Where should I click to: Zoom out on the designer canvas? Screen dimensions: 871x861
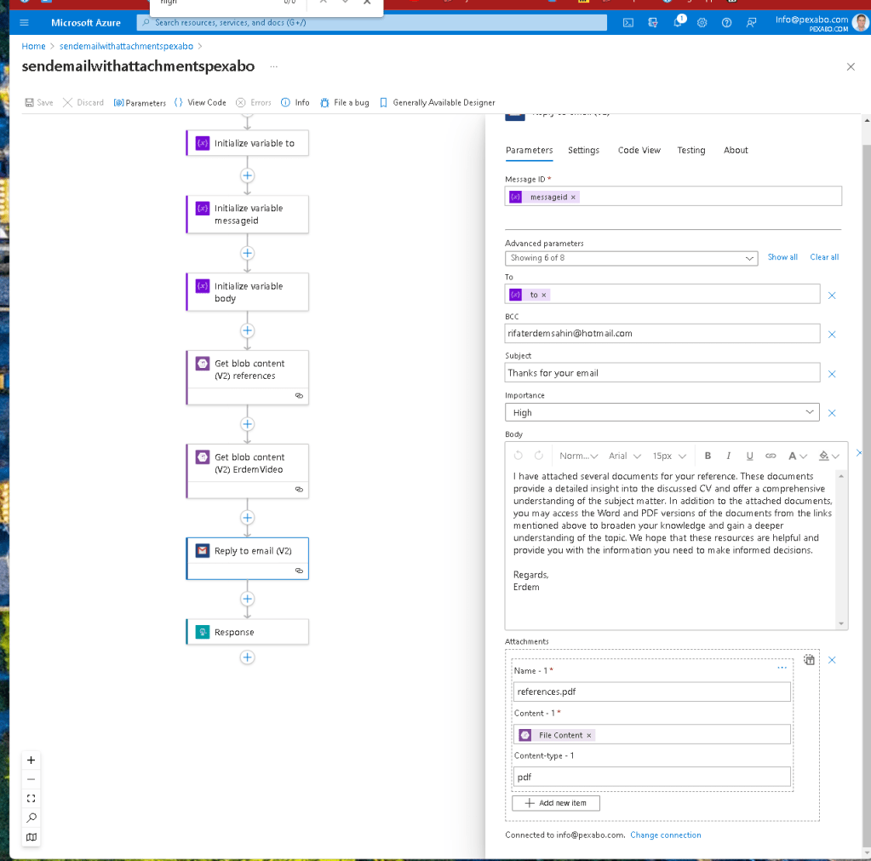coord(32,779)
